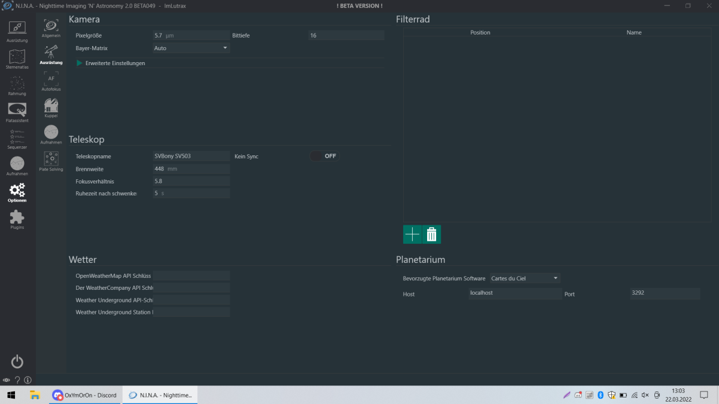719x404 pixels.
Task: Open the Plugins section
Action: [17, 219]
